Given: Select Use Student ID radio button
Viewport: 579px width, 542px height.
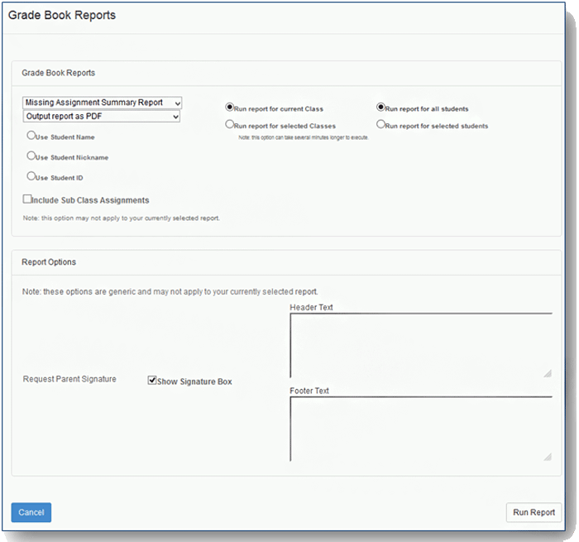Looking at the screenshot, I should (31, 176).
